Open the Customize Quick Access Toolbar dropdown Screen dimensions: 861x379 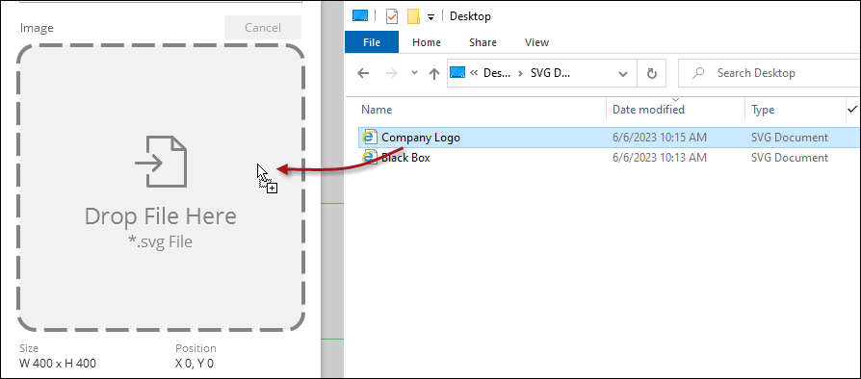tap(431, 17)
